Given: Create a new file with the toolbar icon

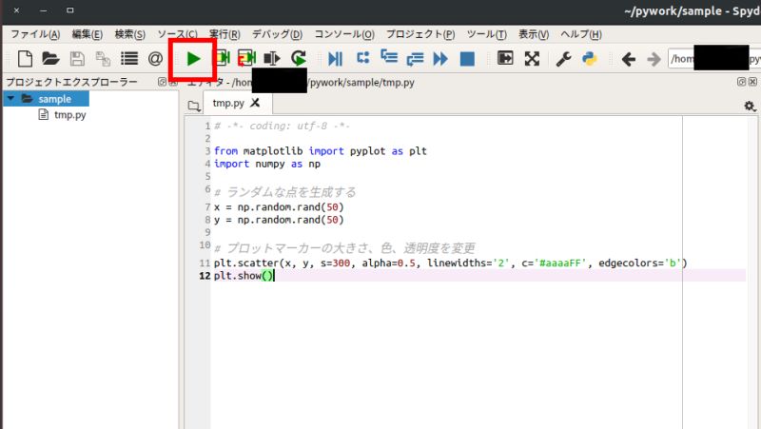Looking at the screenshot, I should pyautogui.click(x=25, y=59).
